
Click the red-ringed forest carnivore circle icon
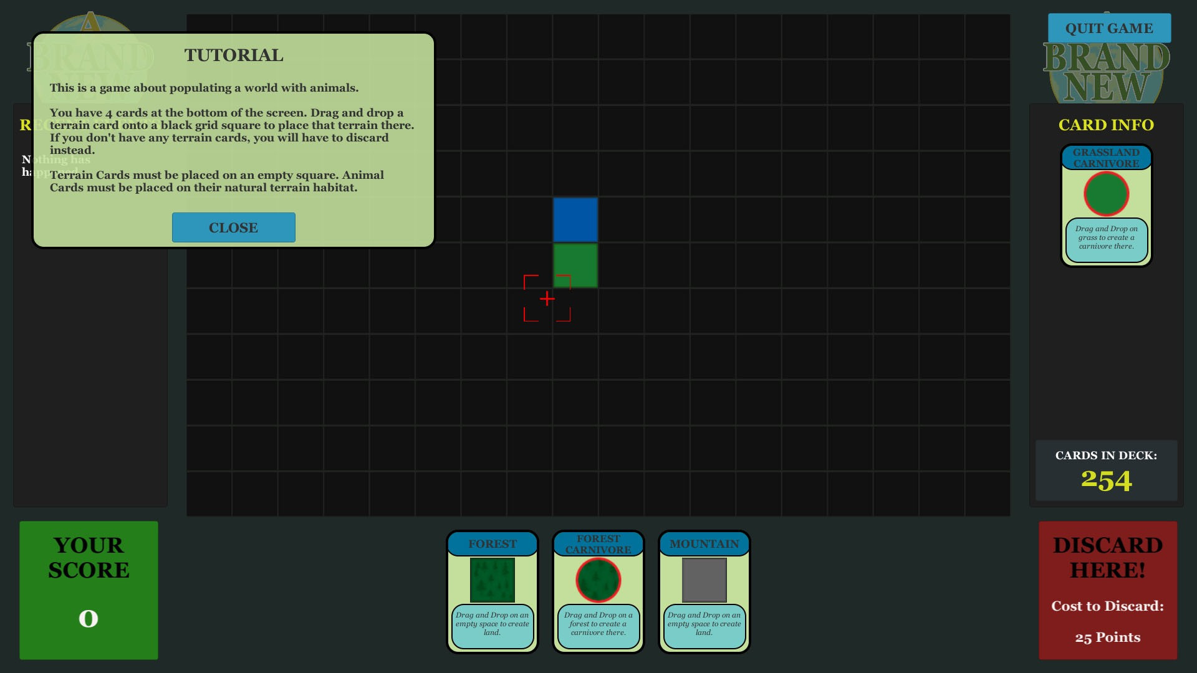598,580
